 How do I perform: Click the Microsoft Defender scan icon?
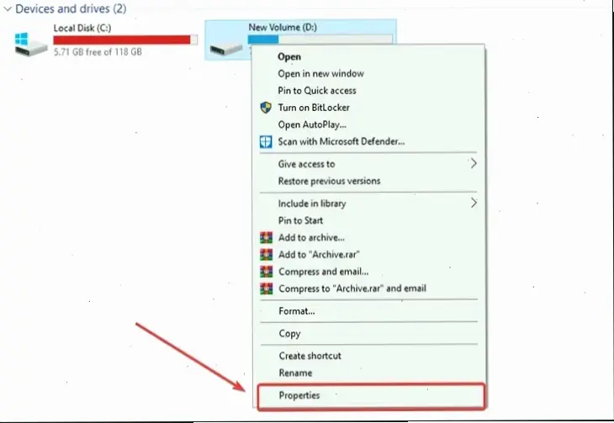pyautogui.click(x=266, y=141)
